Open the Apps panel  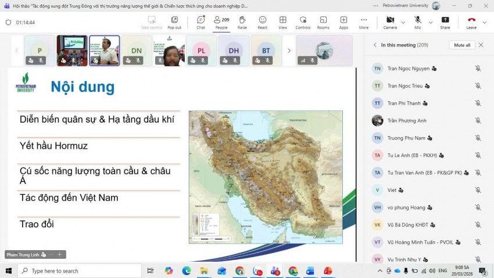tap(343, 22)
